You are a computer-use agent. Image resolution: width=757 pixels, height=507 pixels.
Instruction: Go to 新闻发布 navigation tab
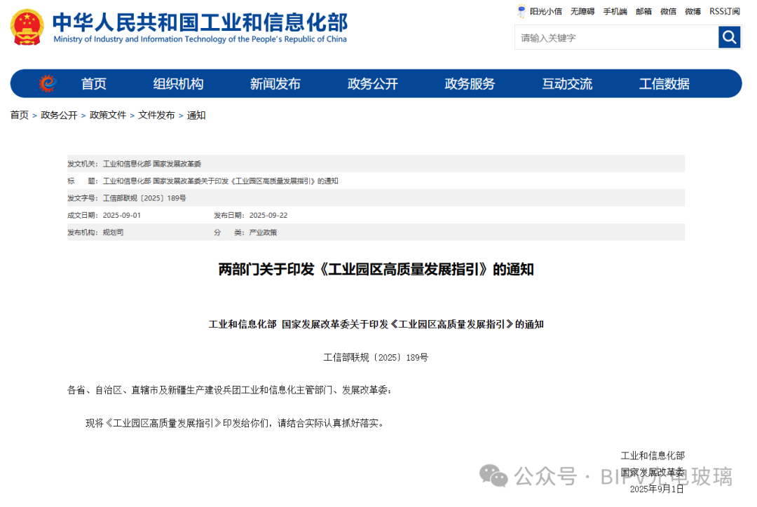pyautogui.click(x=275, y=84)
